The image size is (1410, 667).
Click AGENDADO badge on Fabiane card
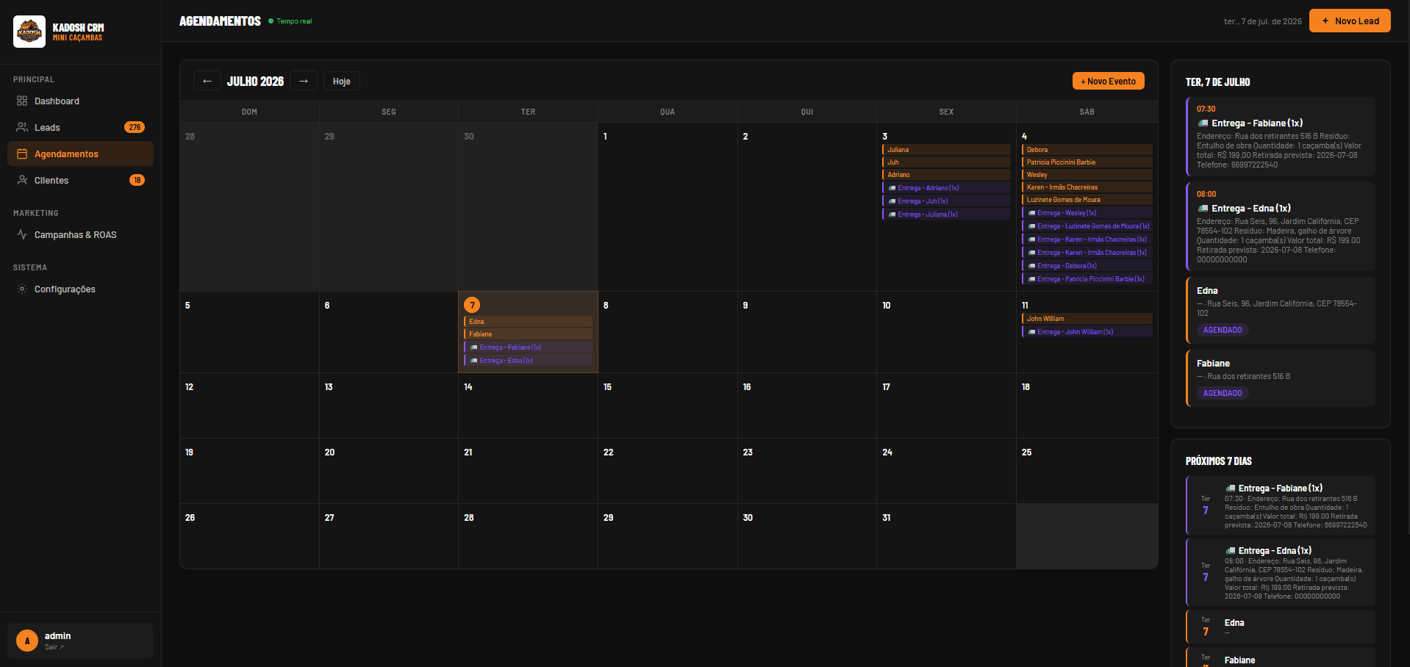pos(1223,393)
